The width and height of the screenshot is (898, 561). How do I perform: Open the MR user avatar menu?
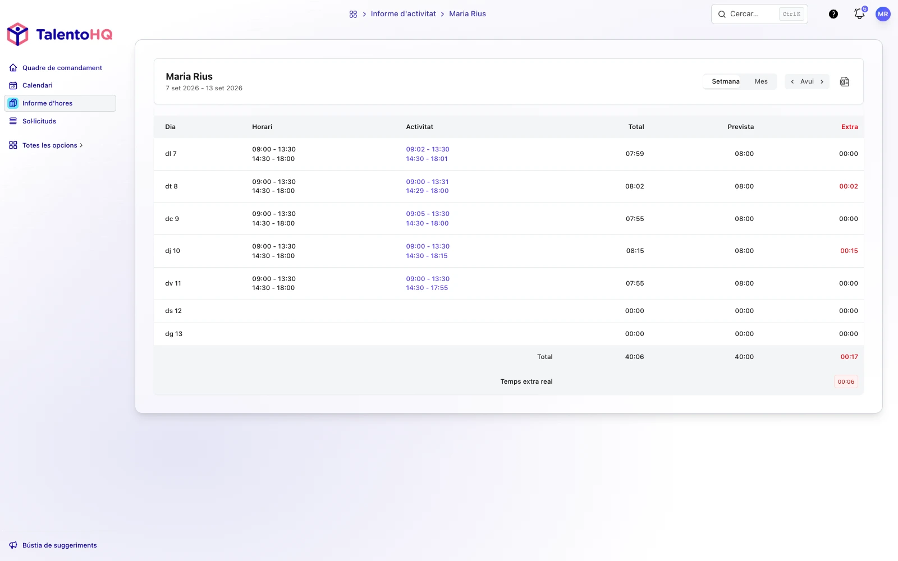click(x=883, y=14)
